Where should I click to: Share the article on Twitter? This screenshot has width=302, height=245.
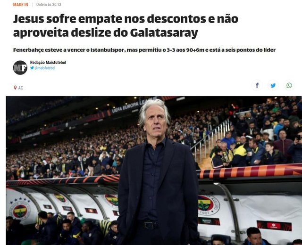point(273,85)
